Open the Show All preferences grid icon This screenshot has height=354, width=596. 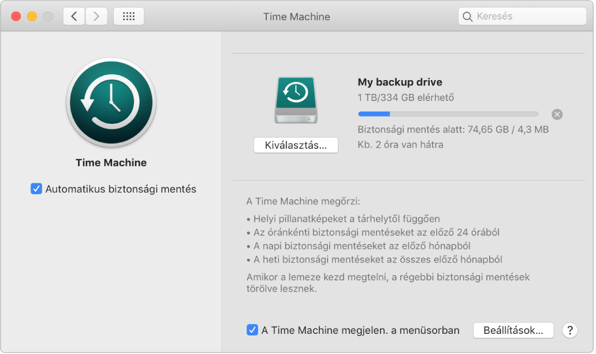tap(128, 16)
